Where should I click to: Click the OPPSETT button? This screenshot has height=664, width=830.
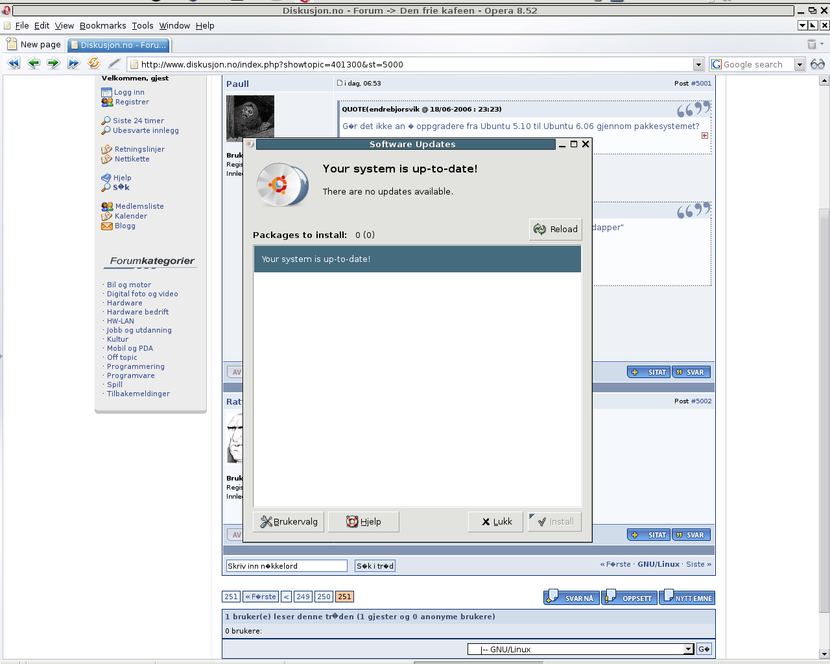pyautogui.click(x=629, y=597)
